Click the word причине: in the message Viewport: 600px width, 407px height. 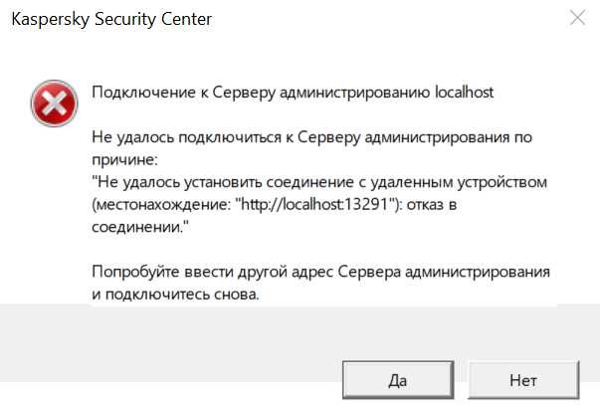pos(124,160)
